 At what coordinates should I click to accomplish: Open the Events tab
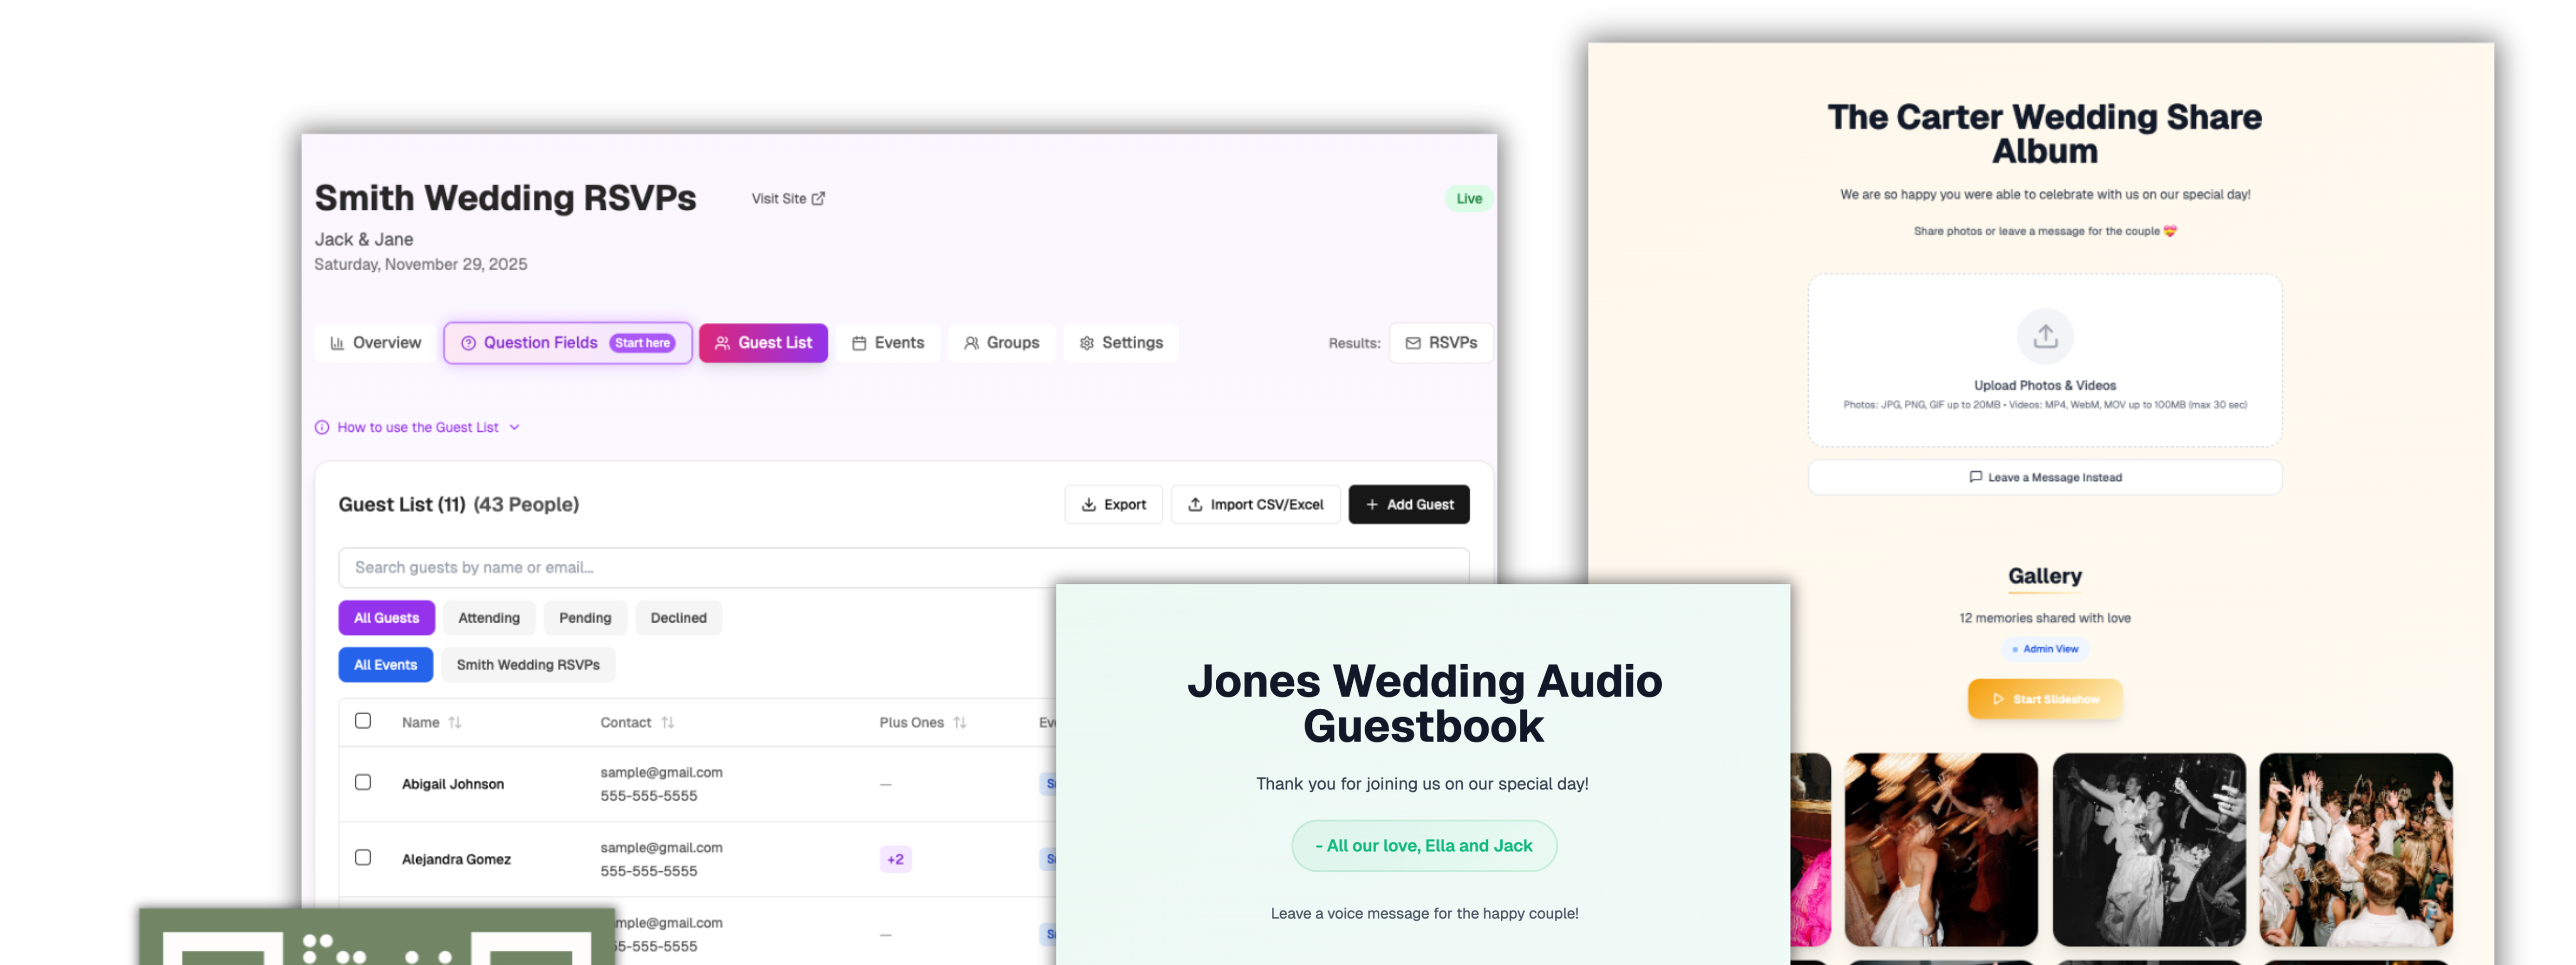point(888,343)
